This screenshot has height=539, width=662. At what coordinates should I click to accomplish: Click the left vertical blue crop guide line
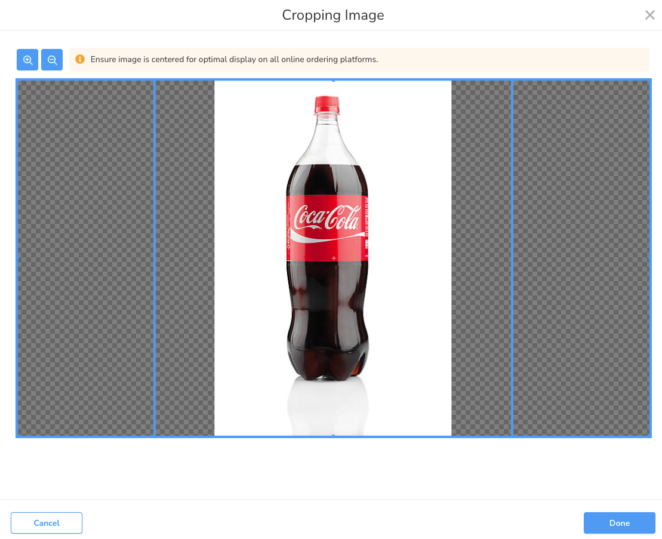click(x=155, y=258)
